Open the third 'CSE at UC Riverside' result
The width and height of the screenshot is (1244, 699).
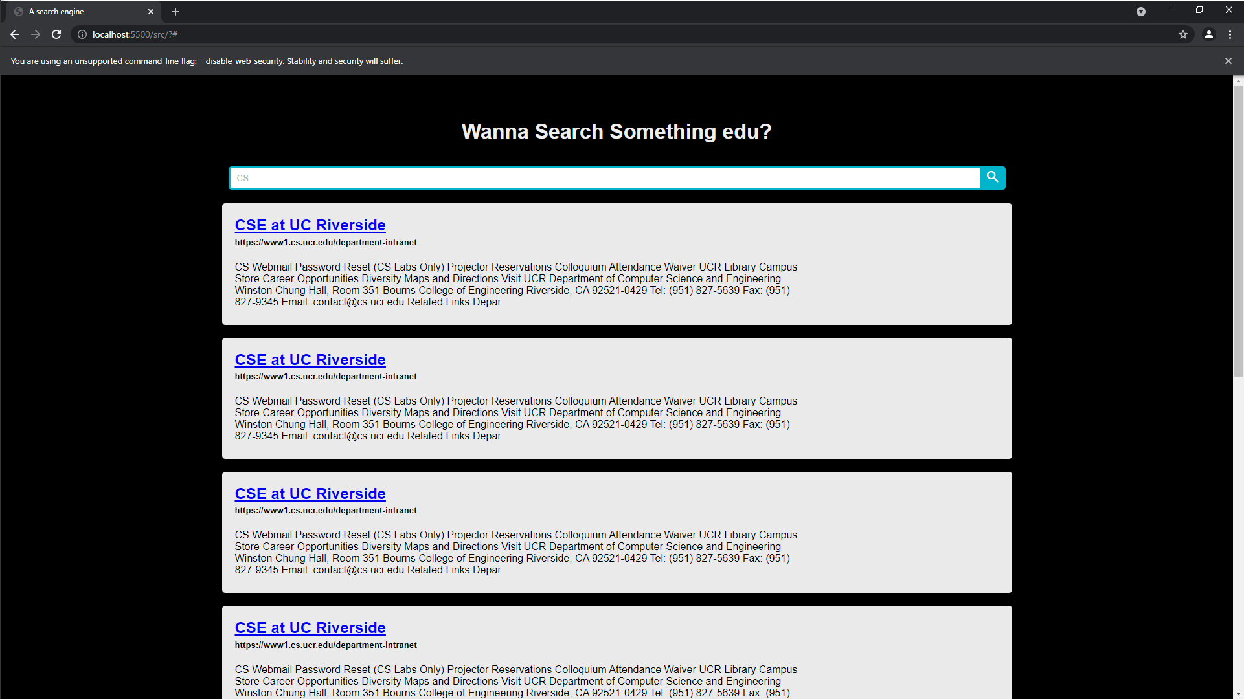point(310,494)
